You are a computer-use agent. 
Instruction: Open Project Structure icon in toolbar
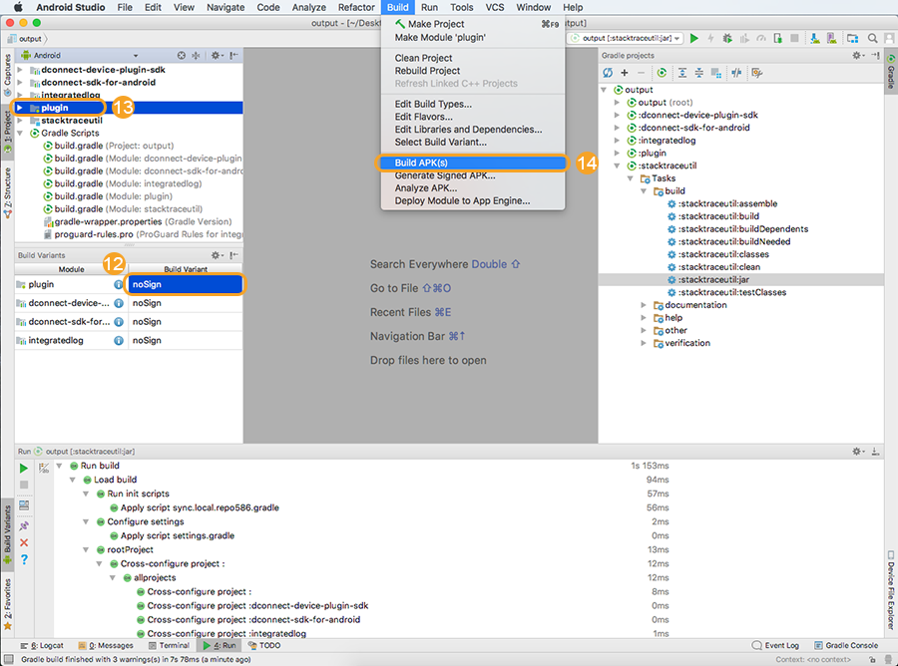click(853, 38)
